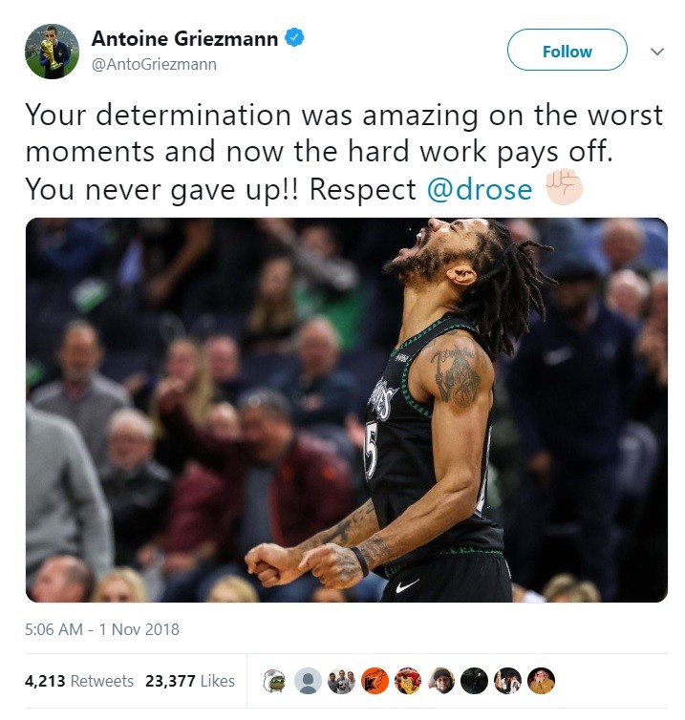
Task: Open the three-people group photo avatar
Action: point(341,681)
